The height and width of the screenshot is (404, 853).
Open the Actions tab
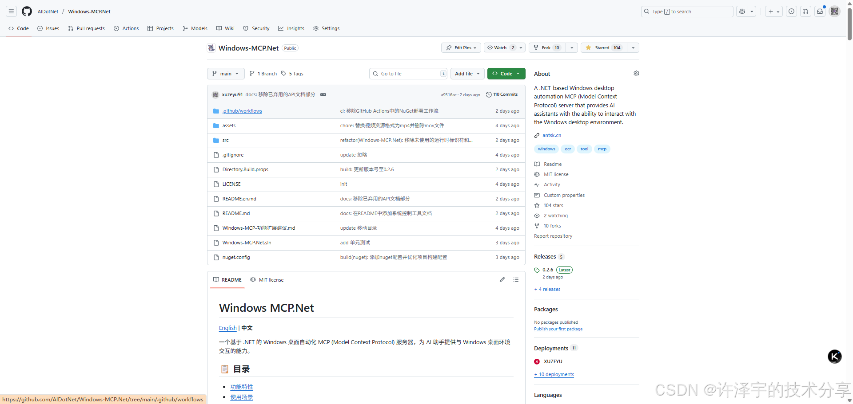pyautogui.click(x=126, y=28)
